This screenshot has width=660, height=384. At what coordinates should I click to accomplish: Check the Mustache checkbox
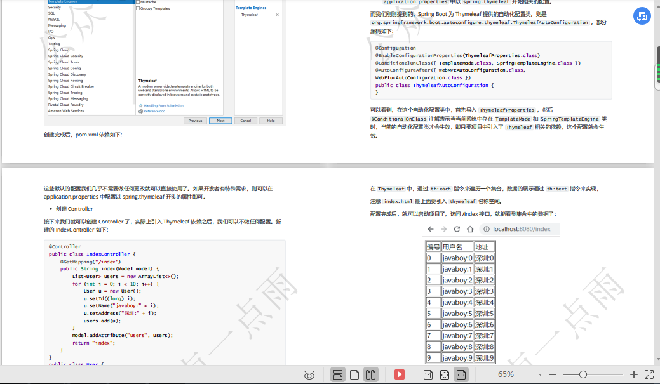coord(138,2)
